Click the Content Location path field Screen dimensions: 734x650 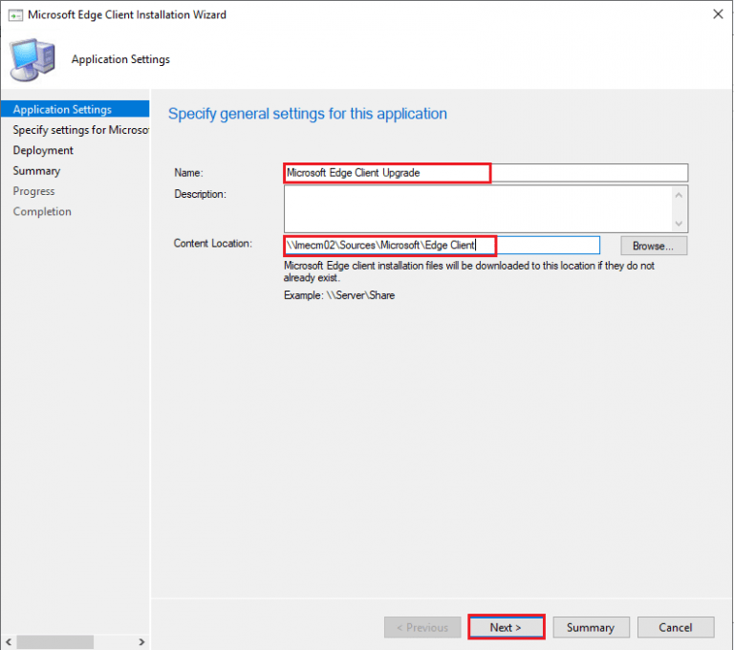tap(442, 246)
